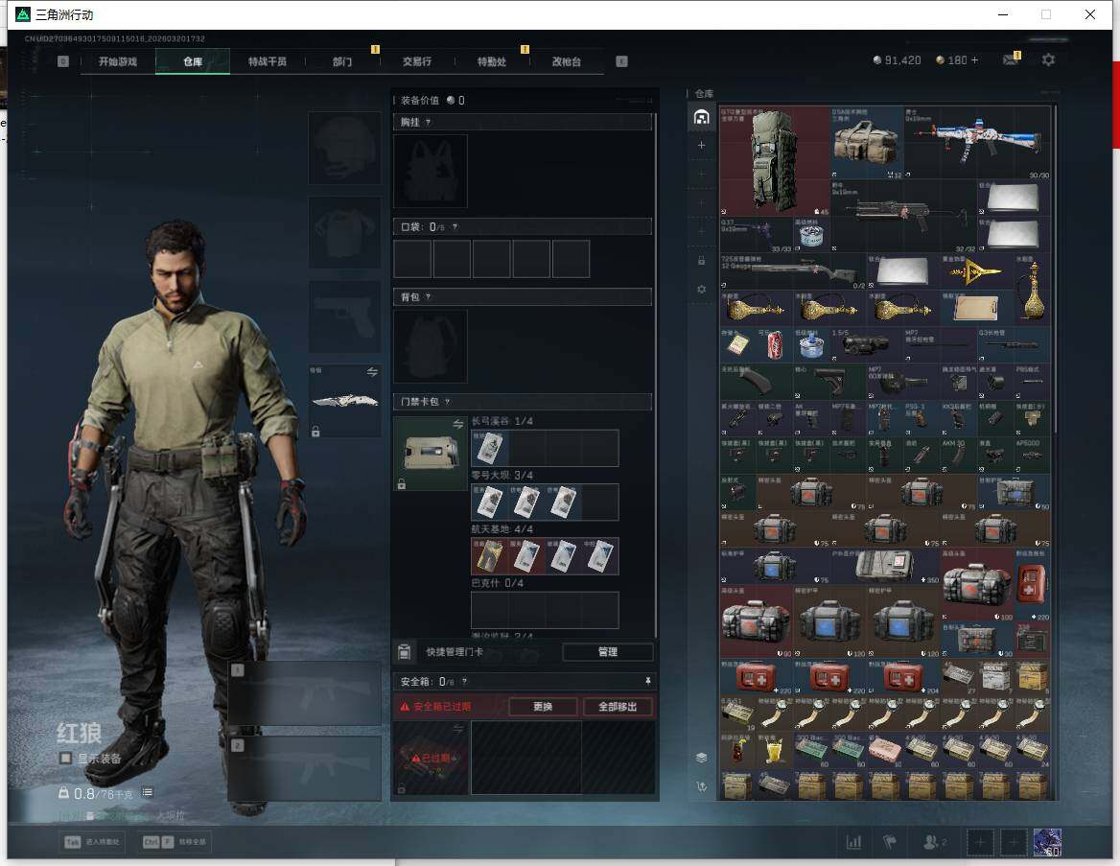Select the keycard case item
1120x866 pixels.
pyautogui.click(x=431, y=453)
